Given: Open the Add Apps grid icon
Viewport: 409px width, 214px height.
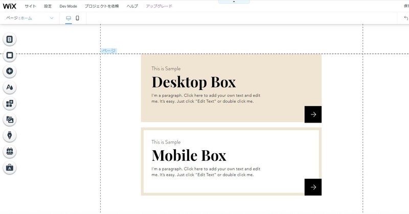Looking at the screenshot, I should 10,104.
